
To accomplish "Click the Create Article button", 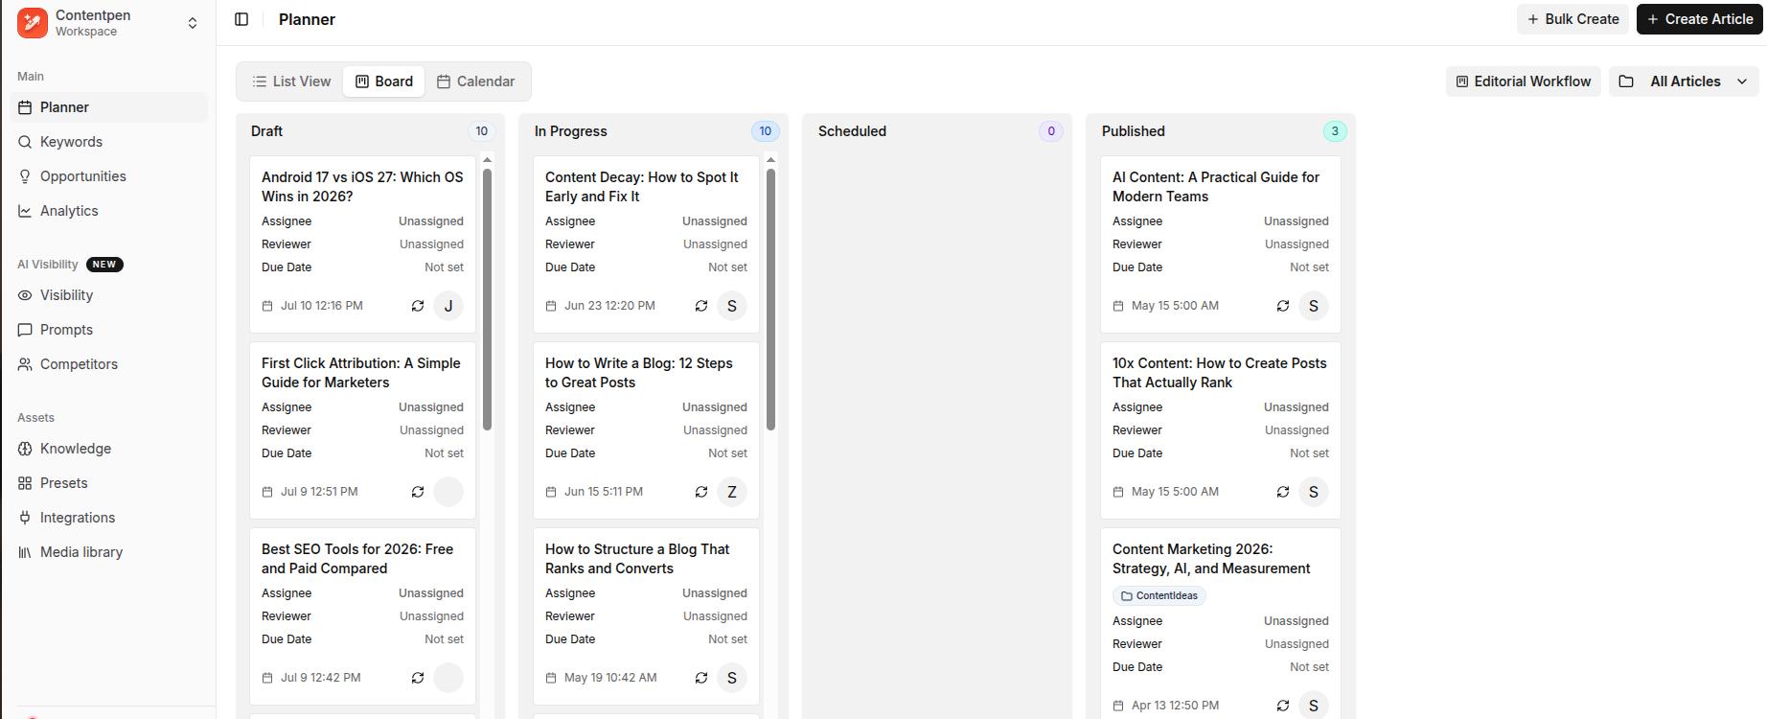I will coord(1700,19).
